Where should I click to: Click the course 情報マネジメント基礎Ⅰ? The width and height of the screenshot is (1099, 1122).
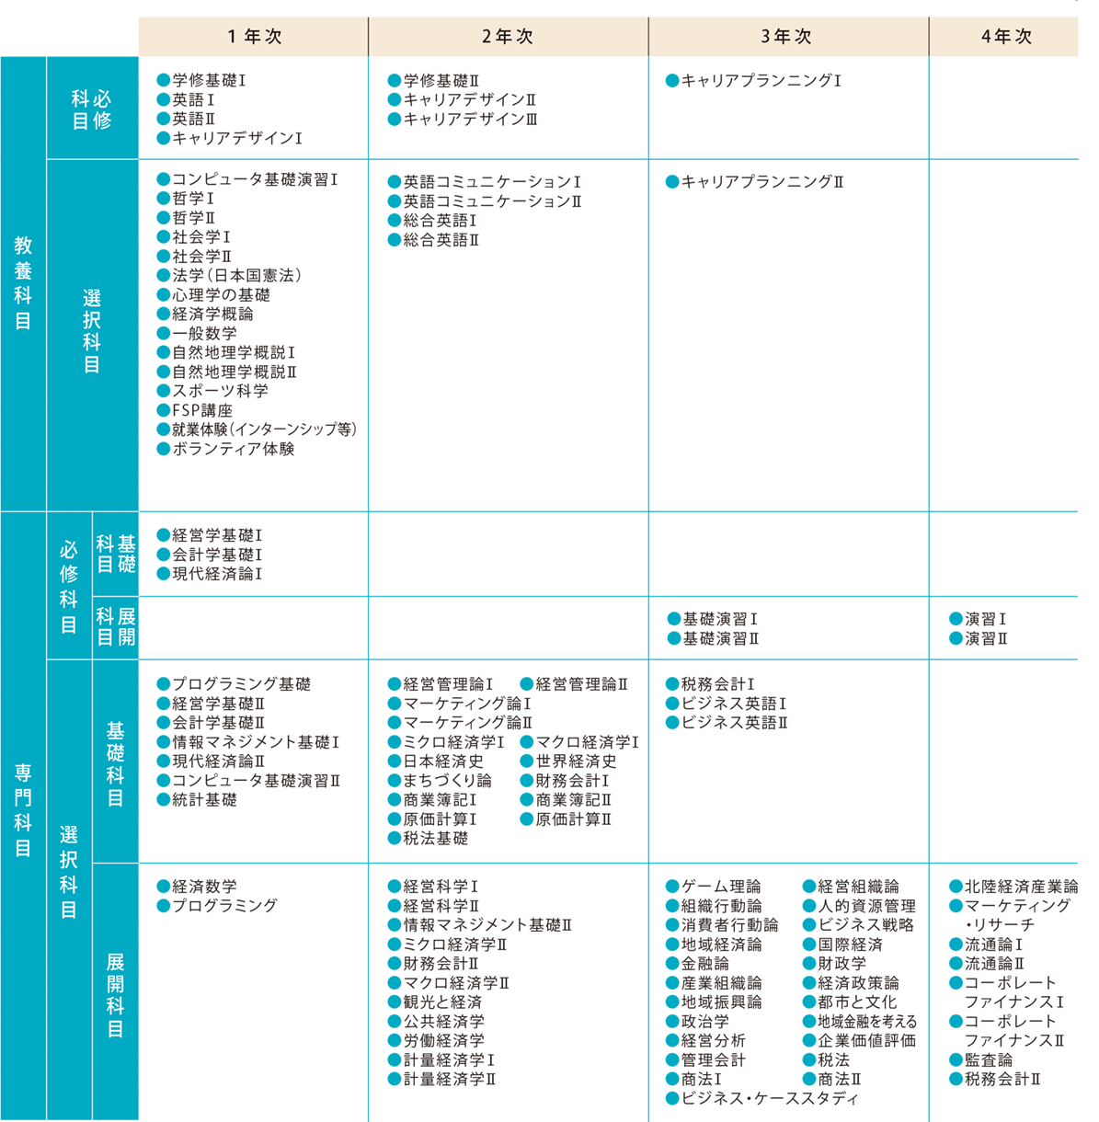[x=248, y=742]
